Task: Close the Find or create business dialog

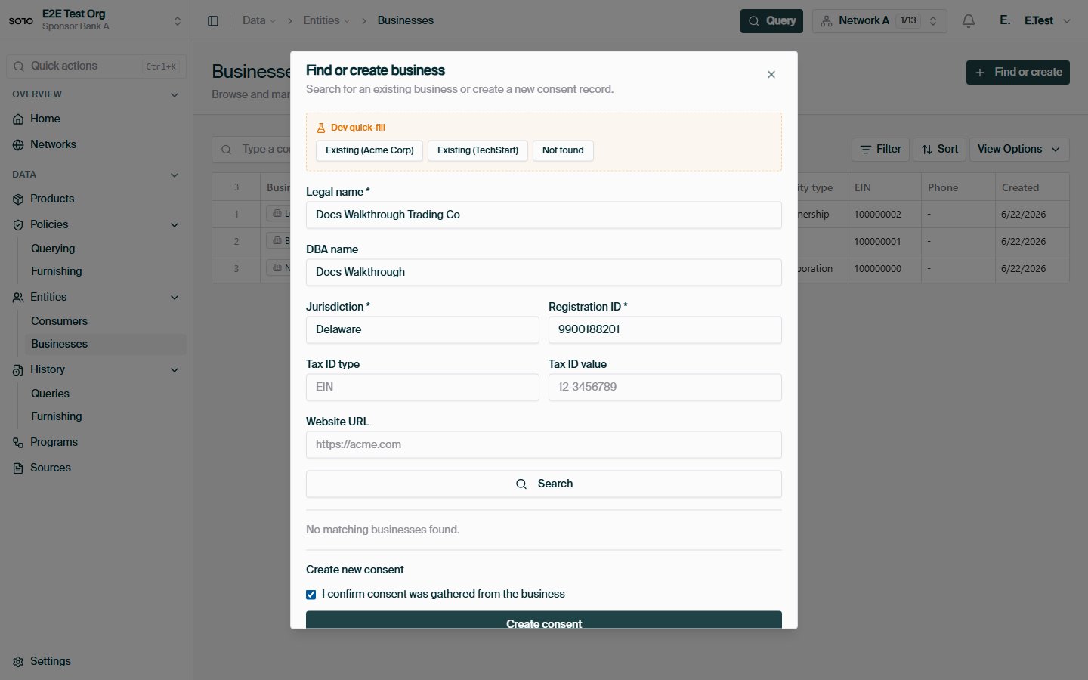Action: (771, 74)
